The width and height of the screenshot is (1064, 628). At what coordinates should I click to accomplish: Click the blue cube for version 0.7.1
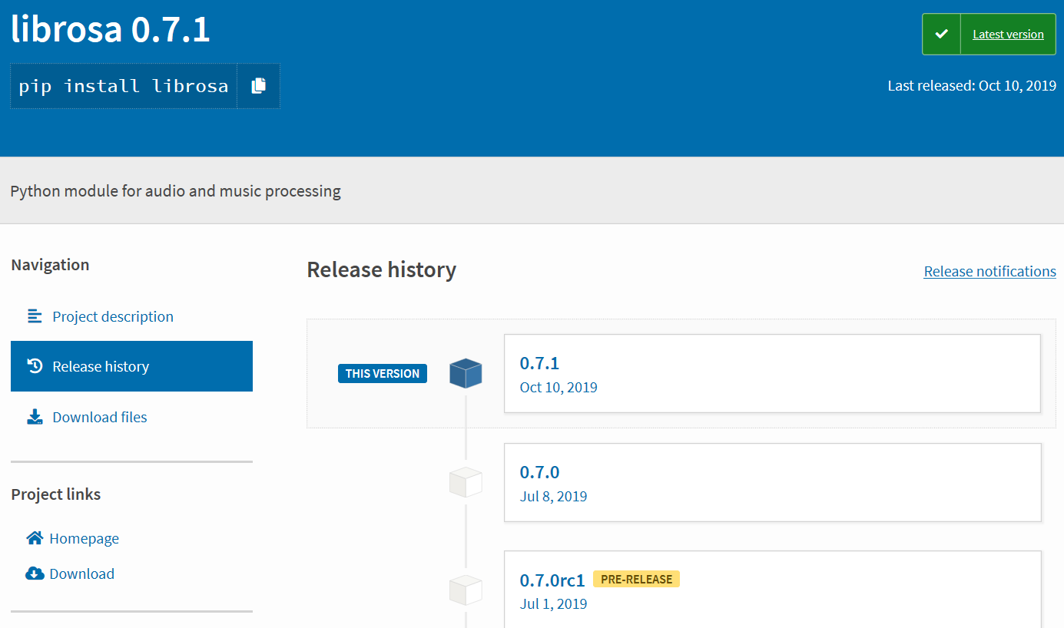click(x=466, y=373)
